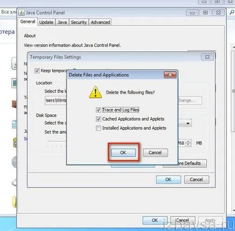Close the Delete Files and Applications dialog
Viewport: 235px width, 231px height.
[170, 75]
